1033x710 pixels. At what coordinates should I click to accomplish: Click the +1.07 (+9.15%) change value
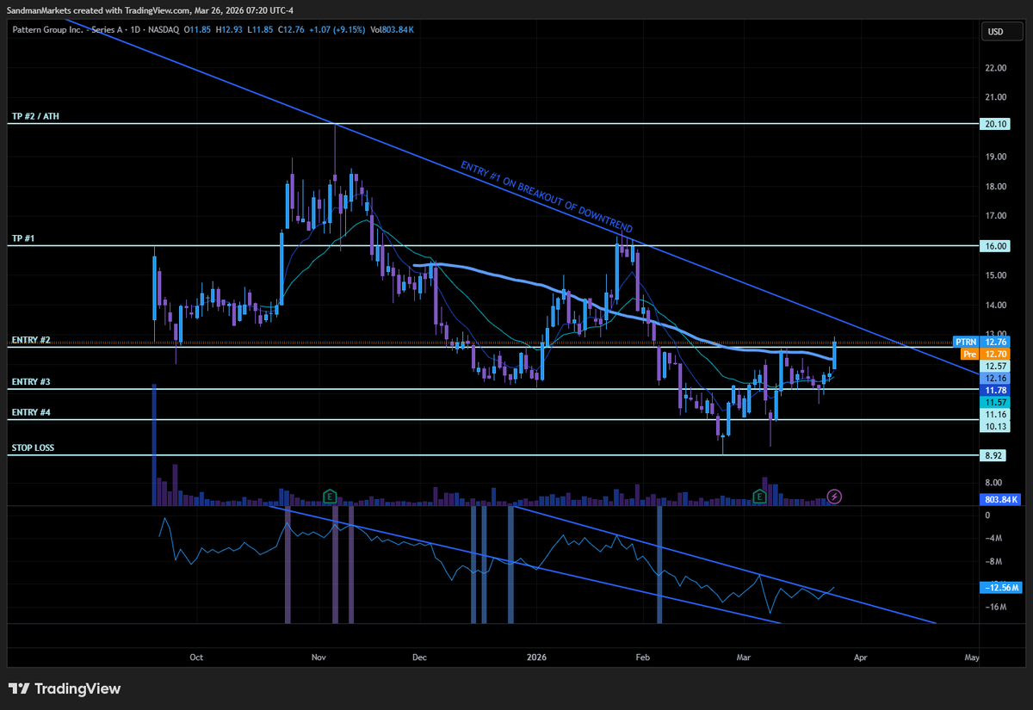(337, 29)
